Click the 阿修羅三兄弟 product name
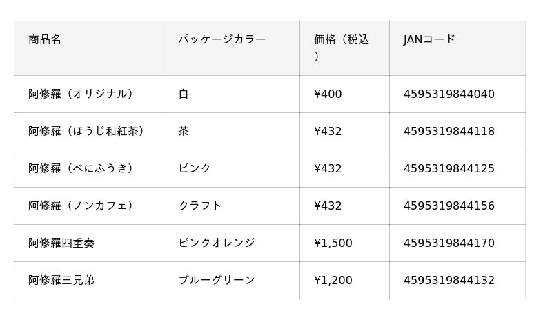This screenshot has width=552, height=320. (x=61, y=281)
